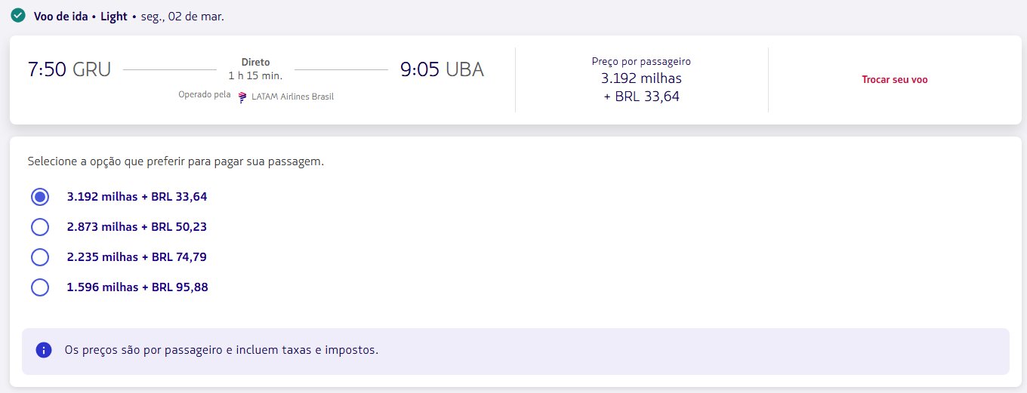Select the 3.192 milhas + BRL 33,64 radio button

(40, 197)
